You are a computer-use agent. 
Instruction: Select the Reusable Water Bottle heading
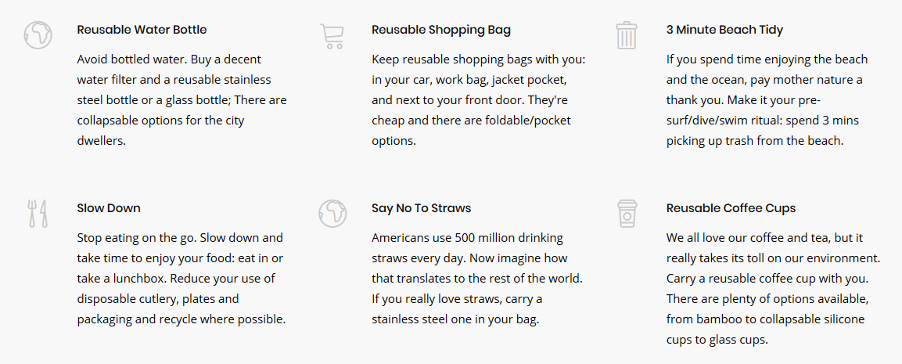(x=142, y=30)
